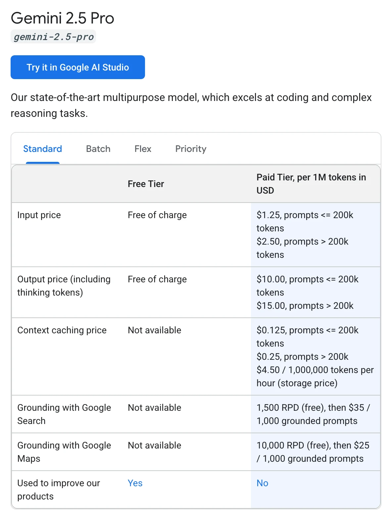The height and width of the screenshot is (517, 392).
Task: Click the Free Tier column header
Action: [146, 184]
